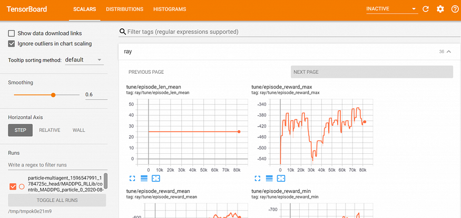Switch to SCALARS tab
This screenshot has width=461, height=218.
[x=85, y=9]
